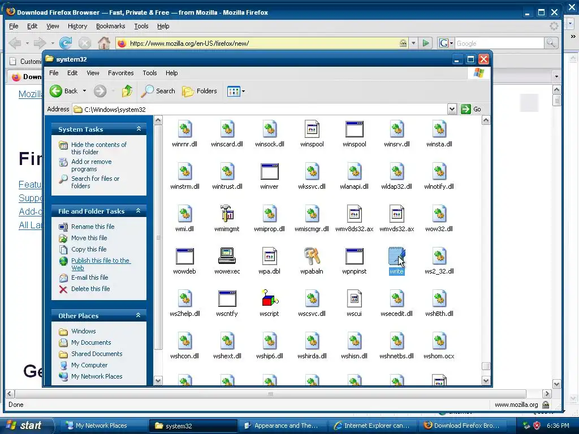Open Explorer Favorites menu

pyautogui.click(x=121, y=73)
